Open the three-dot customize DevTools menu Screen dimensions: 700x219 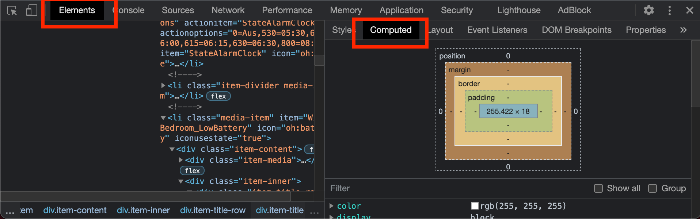click(669, 10)
